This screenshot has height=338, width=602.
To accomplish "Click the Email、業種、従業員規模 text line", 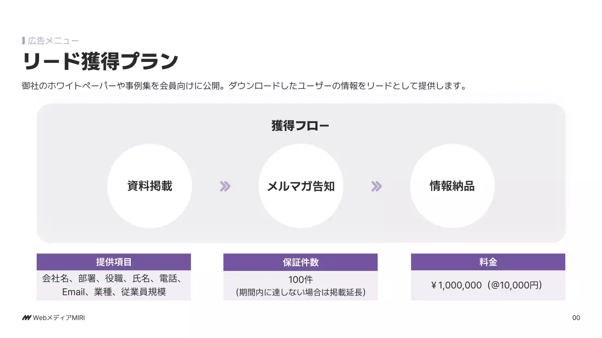I will pos(114,292).
